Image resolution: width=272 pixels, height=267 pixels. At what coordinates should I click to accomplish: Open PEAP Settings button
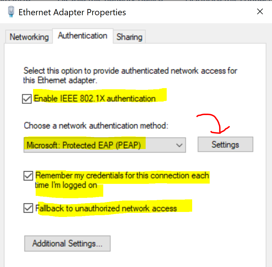225,144
